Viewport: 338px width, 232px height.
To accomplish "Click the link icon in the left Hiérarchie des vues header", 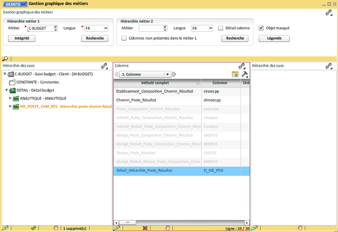I will coord(104,66).
